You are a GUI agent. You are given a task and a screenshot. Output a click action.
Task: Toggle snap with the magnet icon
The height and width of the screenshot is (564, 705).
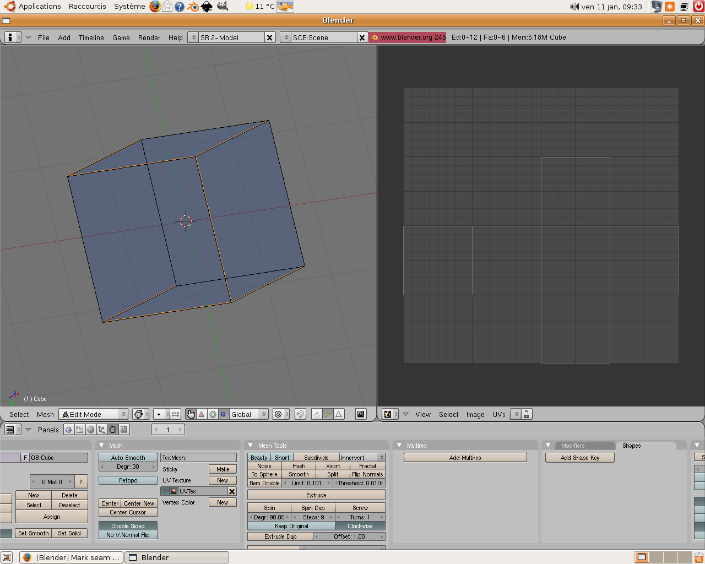pos(300,414)
